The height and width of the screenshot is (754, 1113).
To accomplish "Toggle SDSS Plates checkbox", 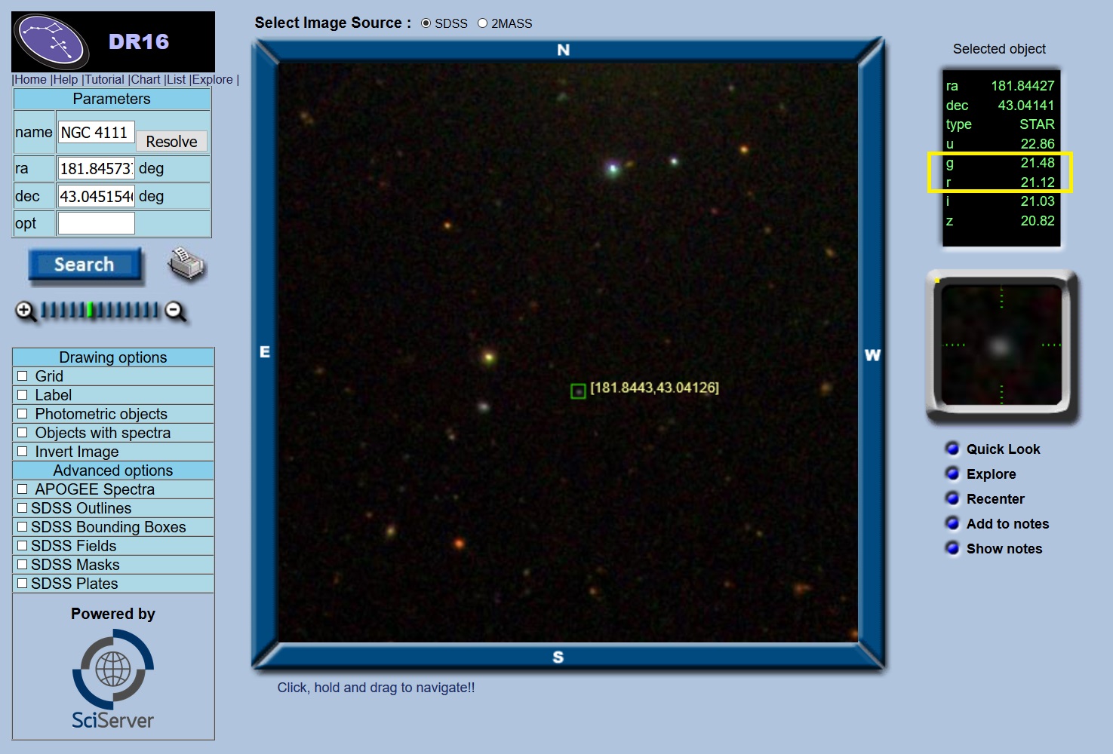I will [23, 583].
